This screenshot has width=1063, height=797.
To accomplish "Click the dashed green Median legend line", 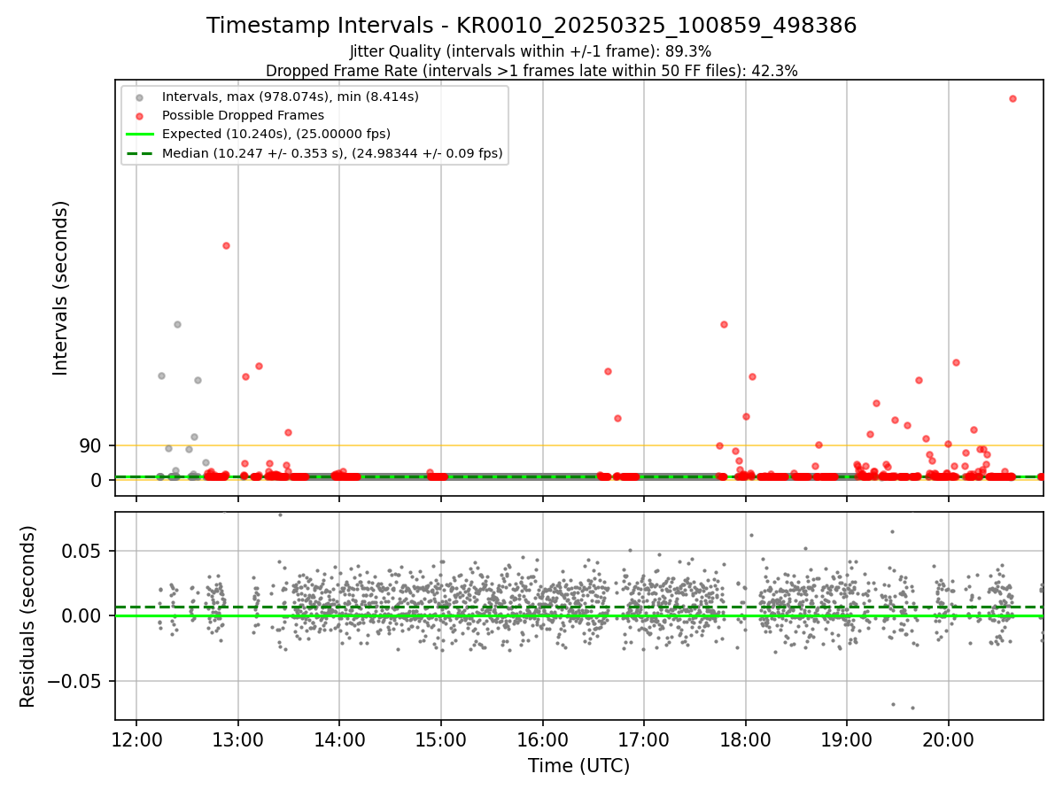I will click(138, 153).
